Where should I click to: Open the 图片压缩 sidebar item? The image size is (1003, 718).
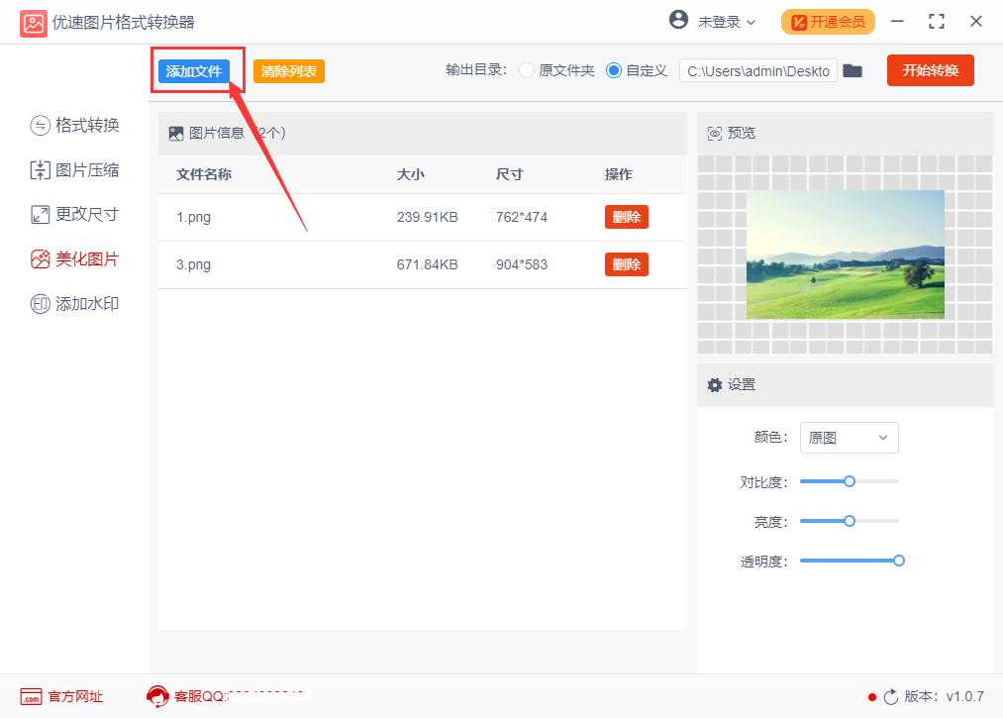pyautogui.click(x=75, y=170)
